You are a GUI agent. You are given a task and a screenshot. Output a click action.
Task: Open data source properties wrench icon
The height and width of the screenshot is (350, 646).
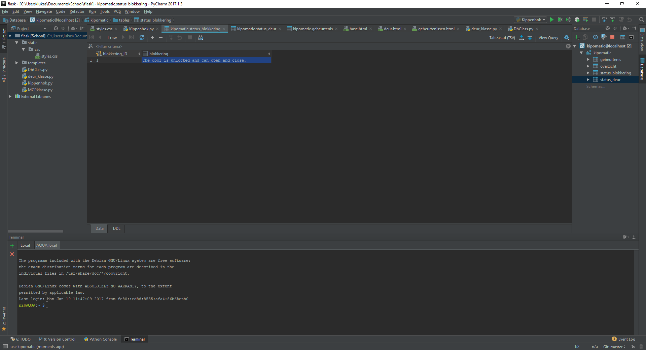(x=604, y=37)
